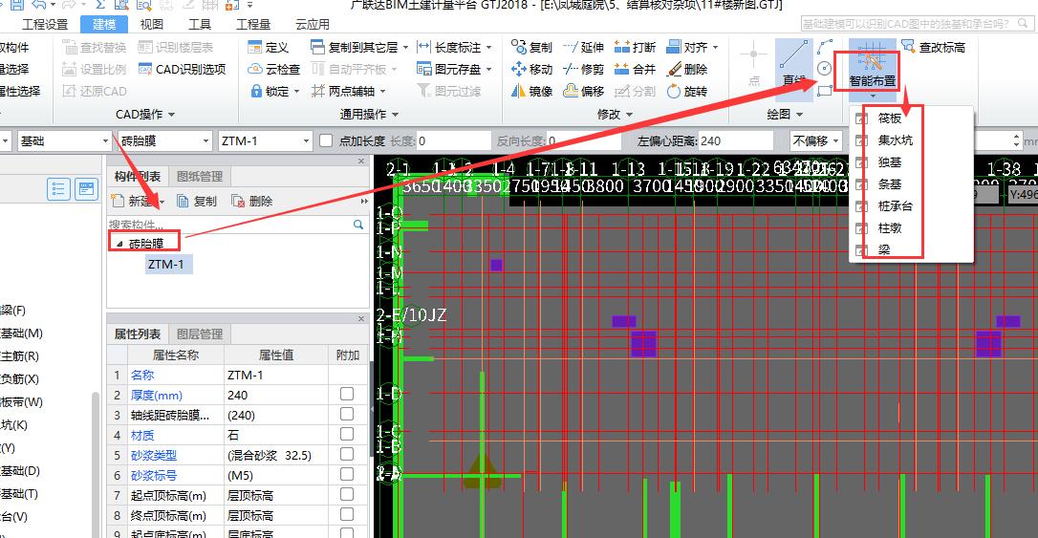
Task: Click the 砂浆标号 property name link
Action: (154, 475)
